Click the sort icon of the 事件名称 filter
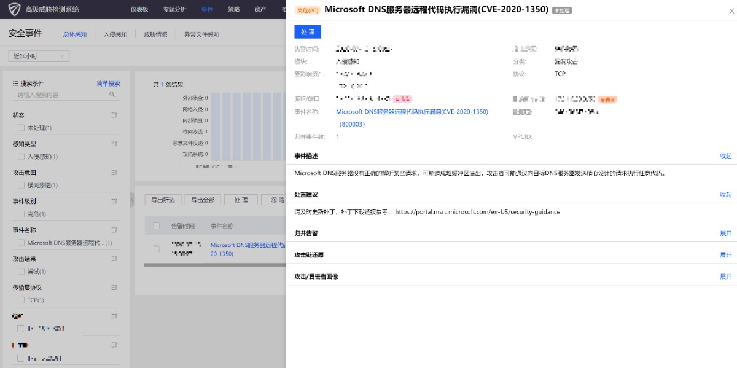Screen dimensions: 737x368 pyautogui.click(x=114, y=230)
